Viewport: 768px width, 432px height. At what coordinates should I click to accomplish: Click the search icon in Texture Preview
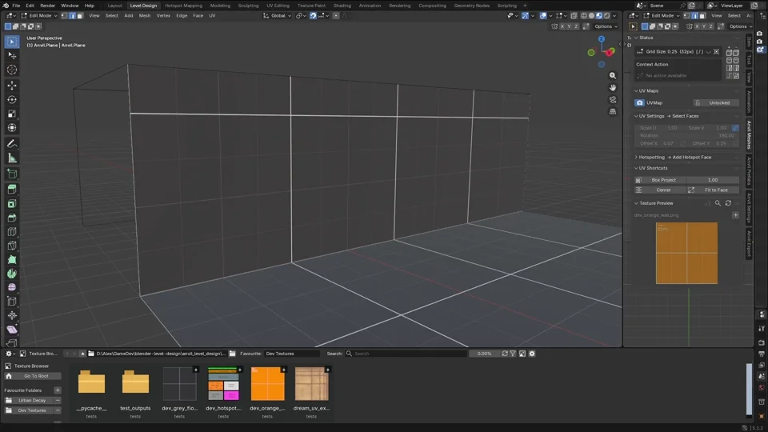point(718,203)
